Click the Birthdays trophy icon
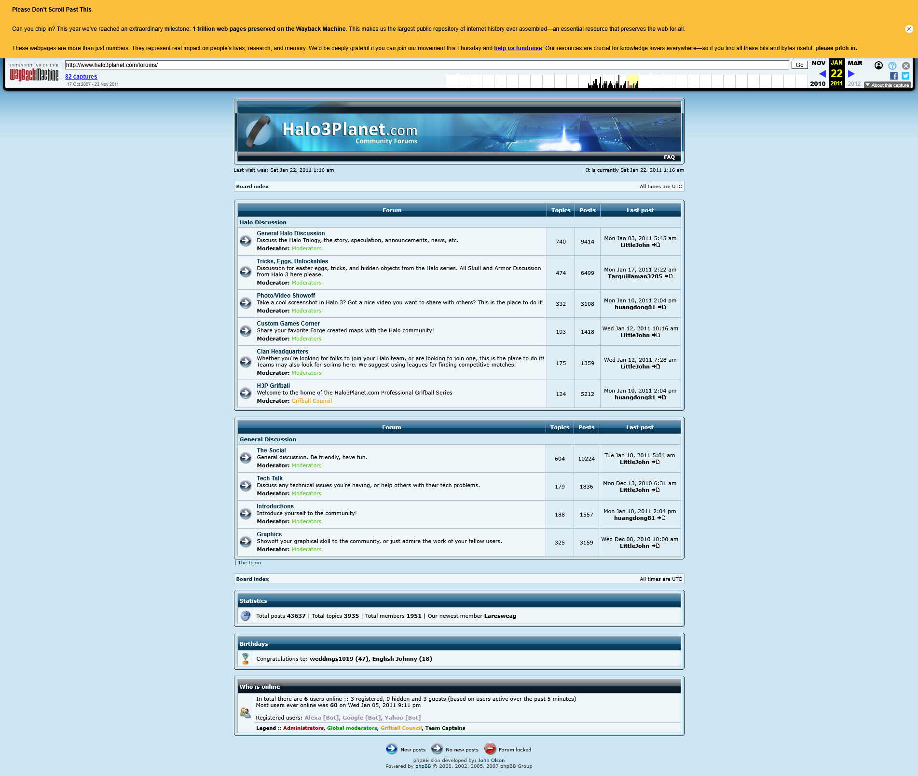Screen dimensions: 918x776 click(246, 658)
